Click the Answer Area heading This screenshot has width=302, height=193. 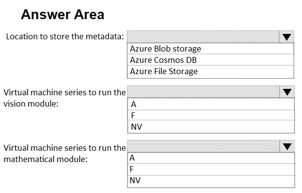pyautogui.click(x=62, y=14)
